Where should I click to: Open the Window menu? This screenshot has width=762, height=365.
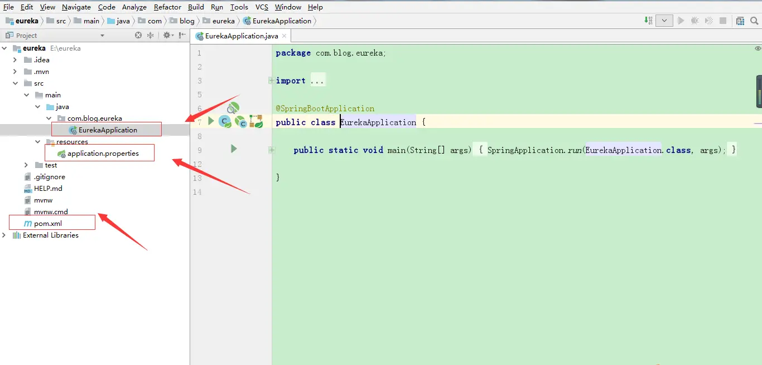coord(288,7)
